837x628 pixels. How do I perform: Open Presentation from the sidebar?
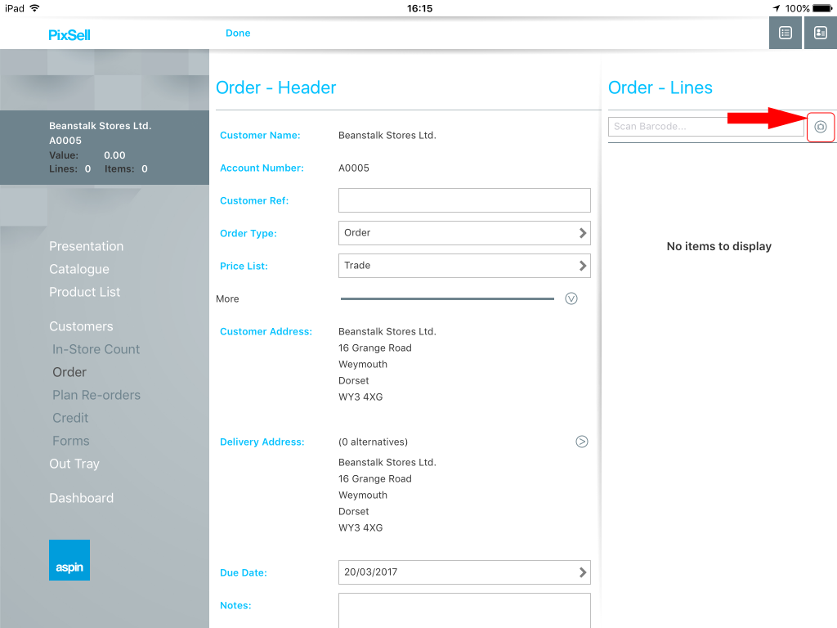coord(87,246)
